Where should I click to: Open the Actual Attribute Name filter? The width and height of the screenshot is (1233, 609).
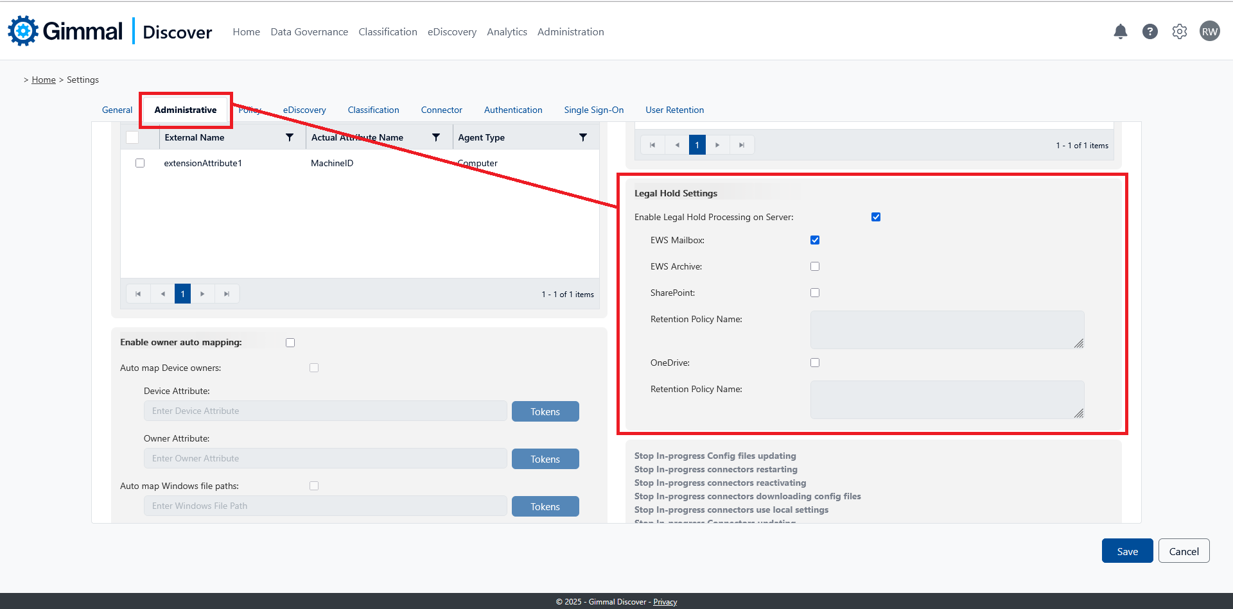click(x=436, y=137)
